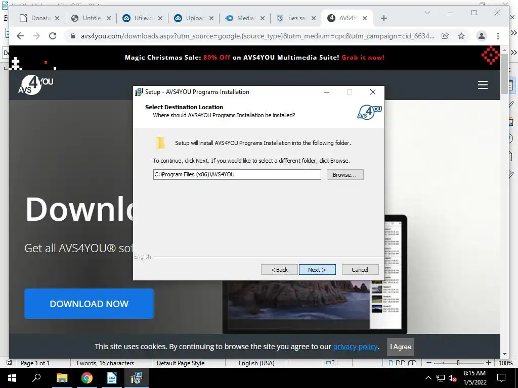
Task: Click English (USA) language in status bar
Action: [256, 363]
